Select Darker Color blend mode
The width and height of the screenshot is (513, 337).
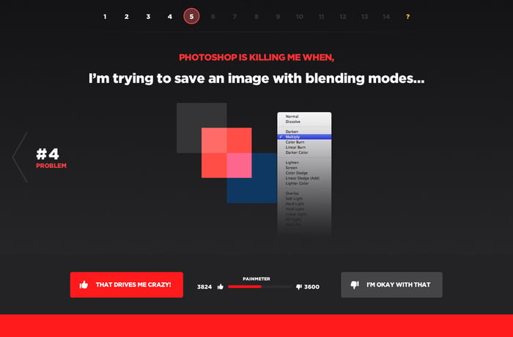click(x=297, y=152)
